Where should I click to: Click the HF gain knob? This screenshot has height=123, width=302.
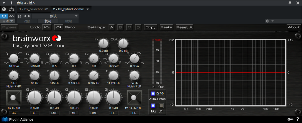coord(114,98)
